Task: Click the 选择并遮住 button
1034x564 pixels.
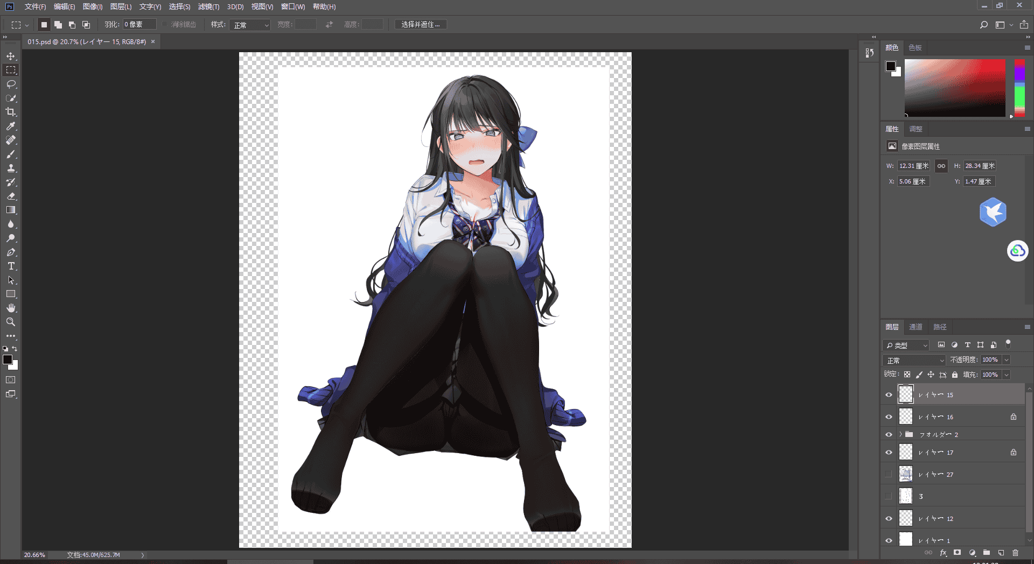Action: tap(421, 25)
